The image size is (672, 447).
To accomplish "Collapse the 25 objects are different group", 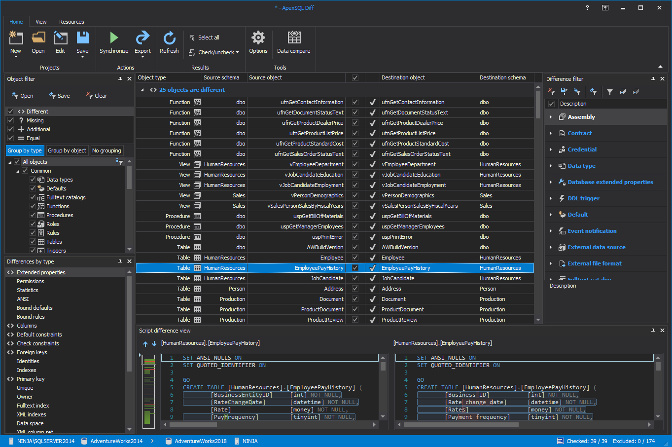I will point(142,89).
